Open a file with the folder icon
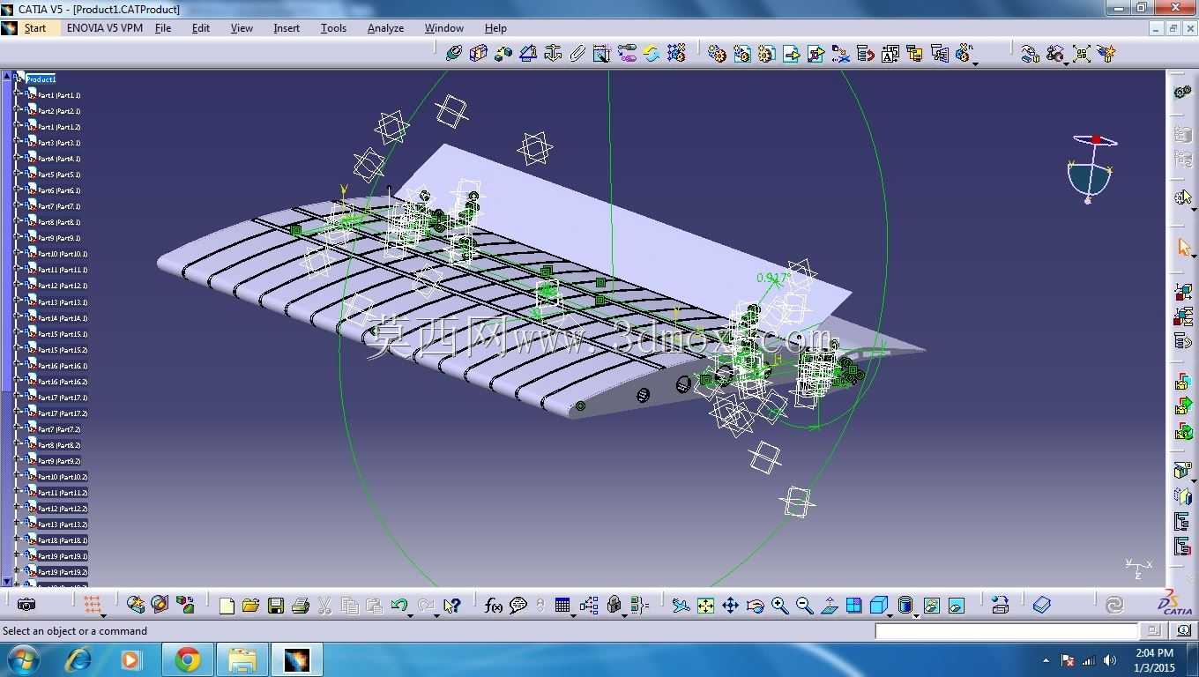 pyautogui.click(x=250, y=606)
